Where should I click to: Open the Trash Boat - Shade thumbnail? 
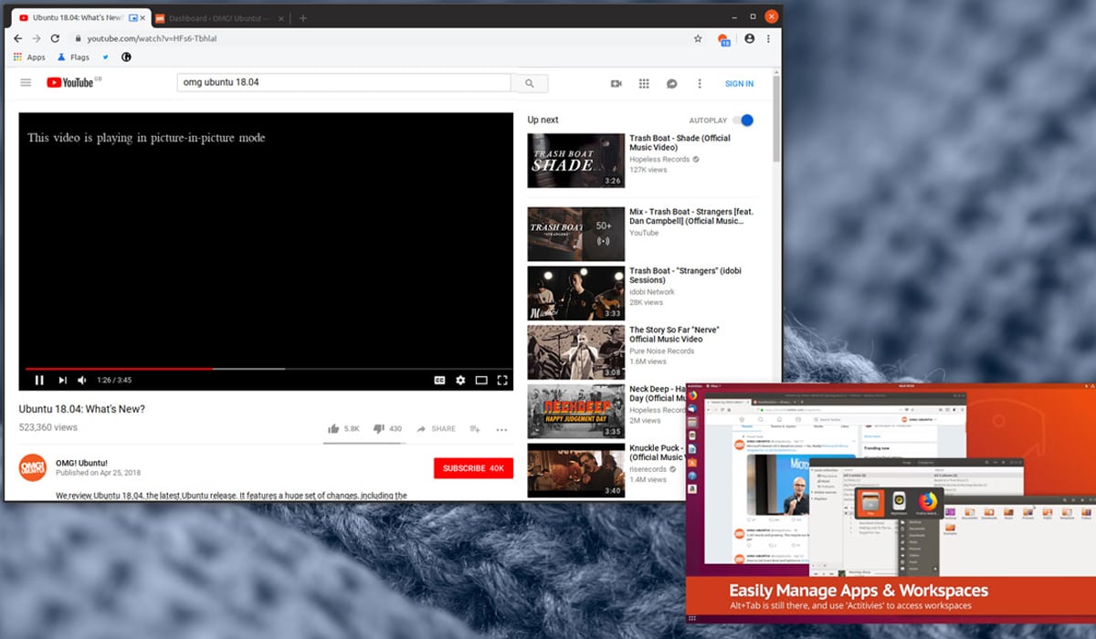pos(575,161)
